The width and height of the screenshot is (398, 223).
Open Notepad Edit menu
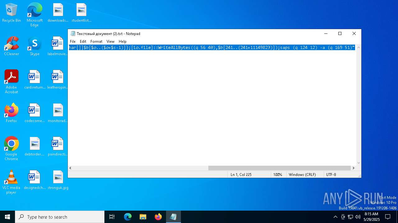[83, 41]
